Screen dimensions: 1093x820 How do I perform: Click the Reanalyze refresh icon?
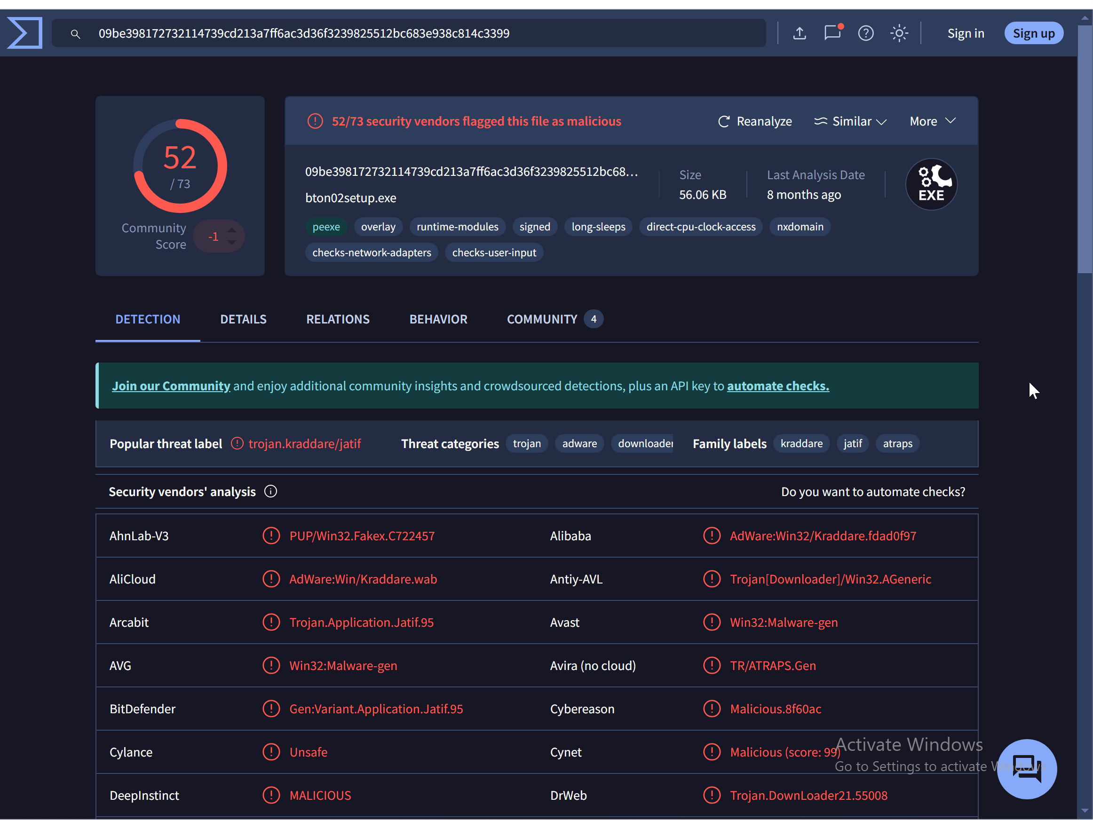724,121
